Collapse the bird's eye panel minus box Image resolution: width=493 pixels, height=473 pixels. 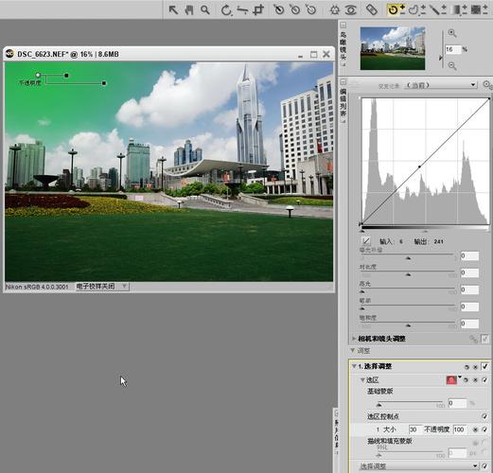coord(343,25)
